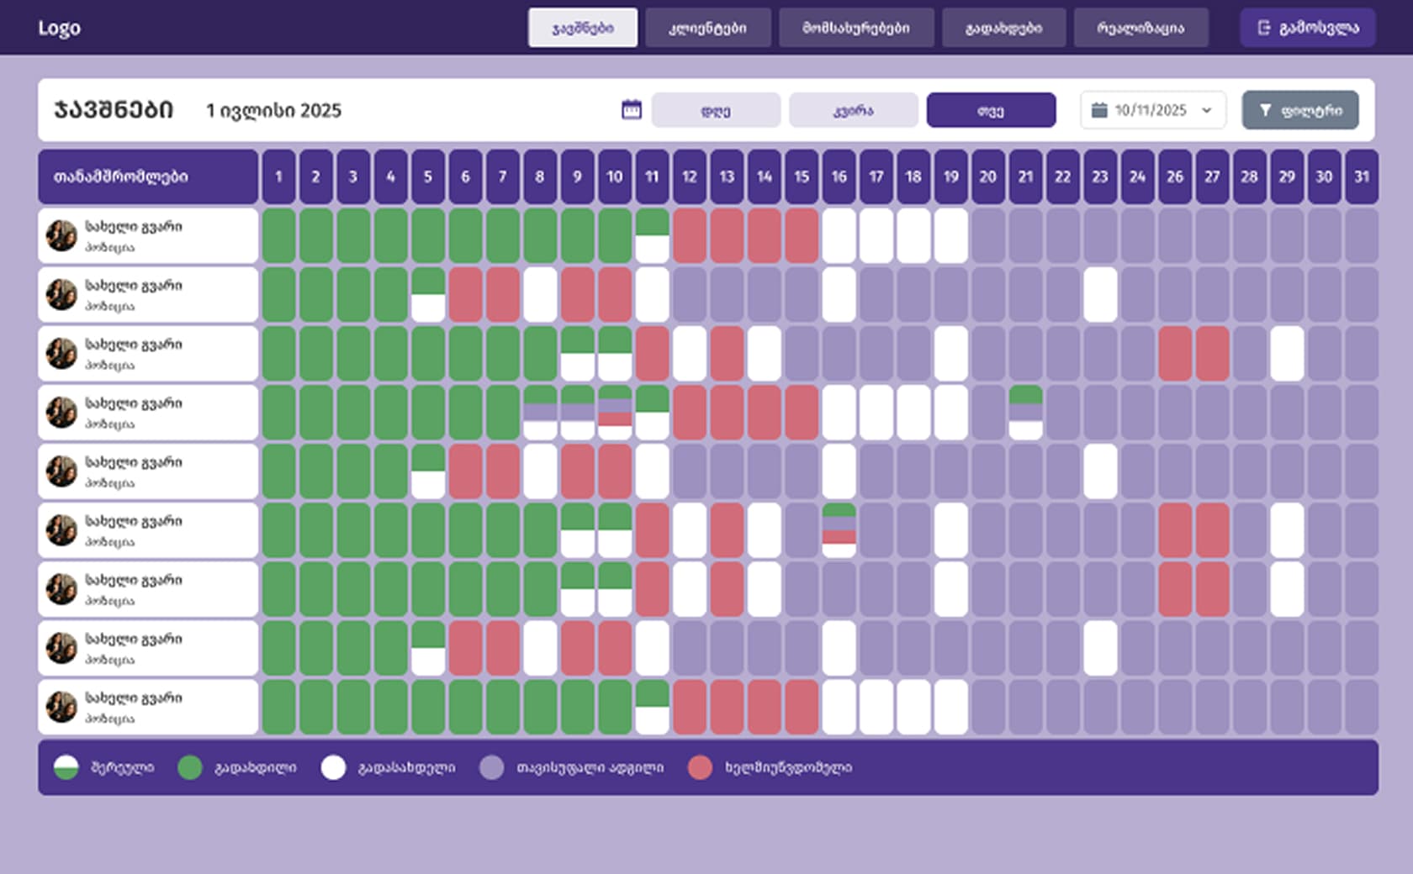Click the calendar icon beside დღე button
This screenshot has height=874, width=1413.
point(631,110)
